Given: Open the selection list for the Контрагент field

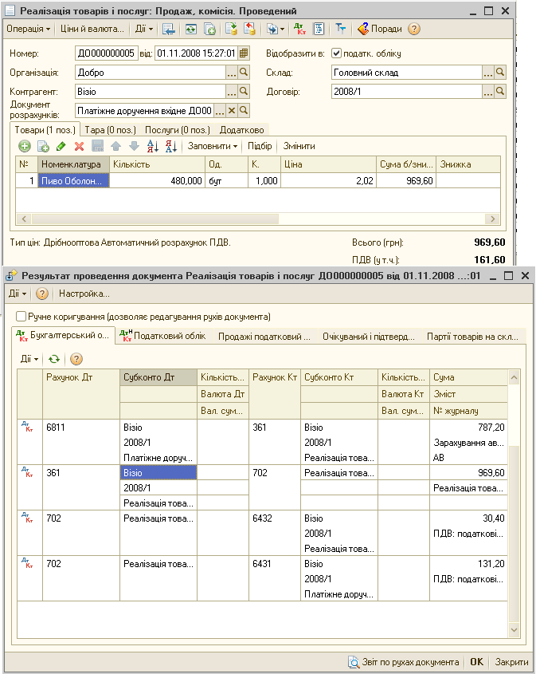Looking at the screenshot, I should pos(231,91).
